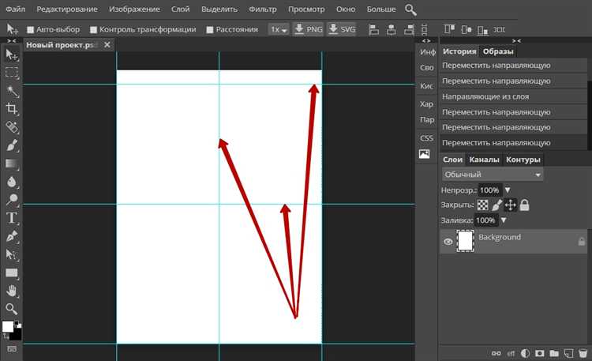Select the Magic Wand tool
The image size is (592, 361).
point(12,91)
